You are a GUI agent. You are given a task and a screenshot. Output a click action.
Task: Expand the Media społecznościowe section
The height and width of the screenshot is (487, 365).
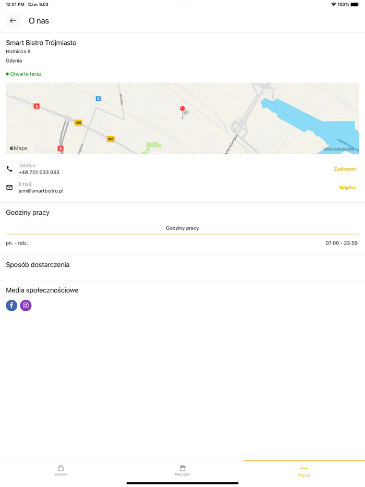coord(42,290)
